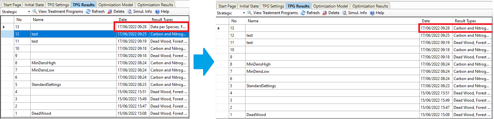
Task: Select 'MinDensLow' cell in right window
Action: click(x=332, y=71)
